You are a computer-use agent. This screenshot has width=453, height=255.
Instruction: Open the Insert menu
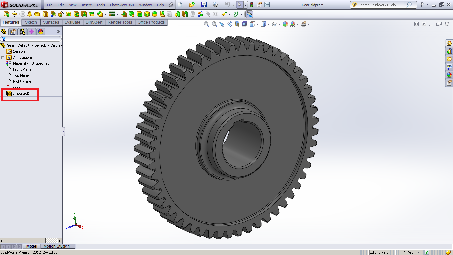[87, 5]
